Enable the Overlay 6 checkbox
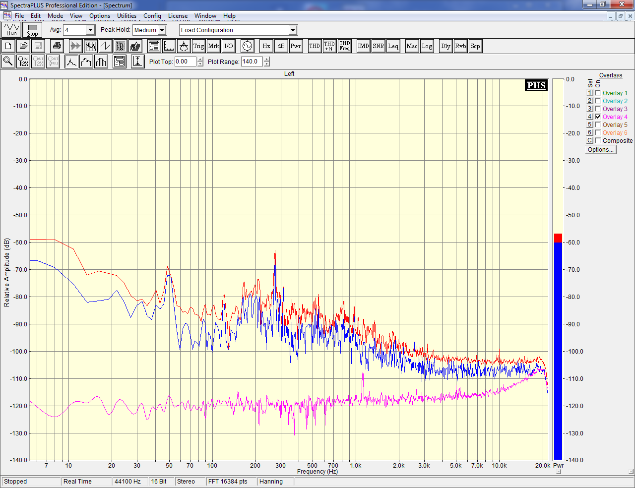This screenshot has height=488, width=635. coord(598,132)
